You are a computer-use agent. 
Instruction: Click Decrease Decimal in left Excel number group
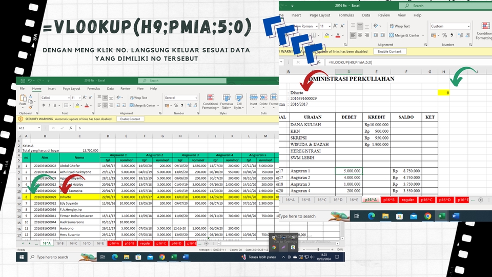tap(195, 106)
